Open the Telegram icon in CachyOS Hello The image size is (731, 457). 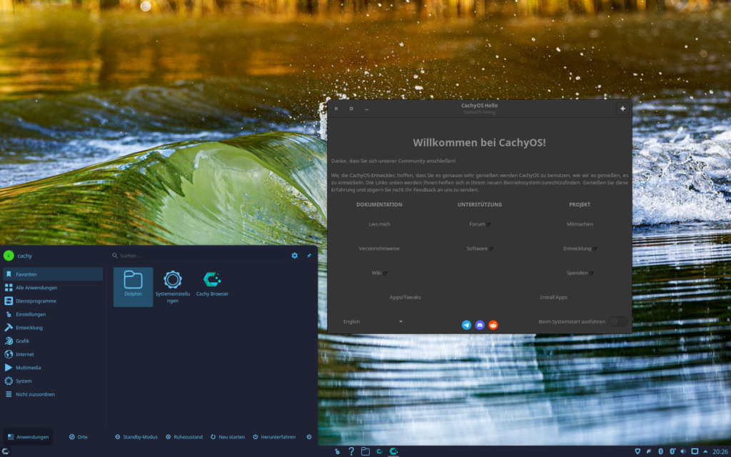tap(466, 325)
